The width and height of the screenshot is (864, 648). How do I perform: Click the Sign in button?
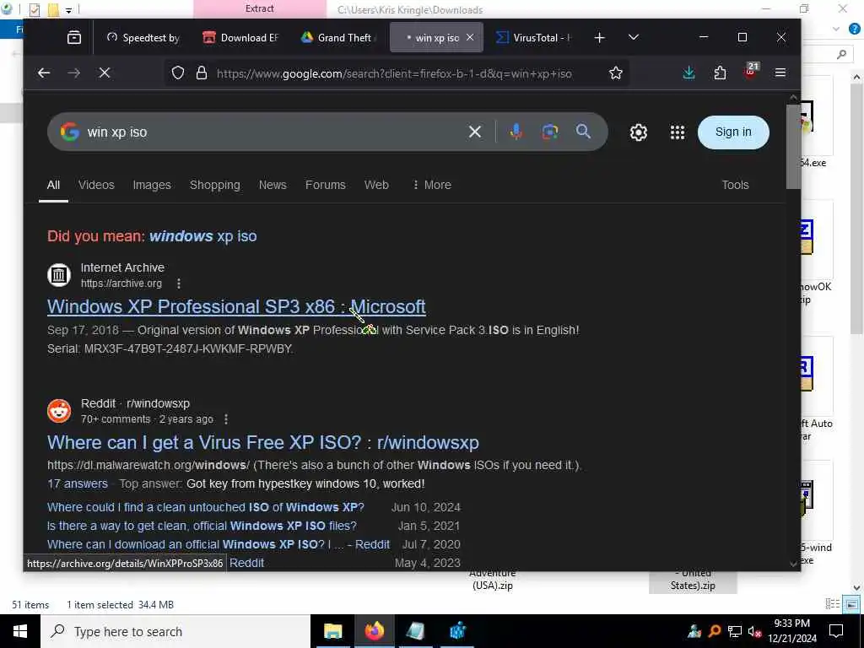[733, 132]
